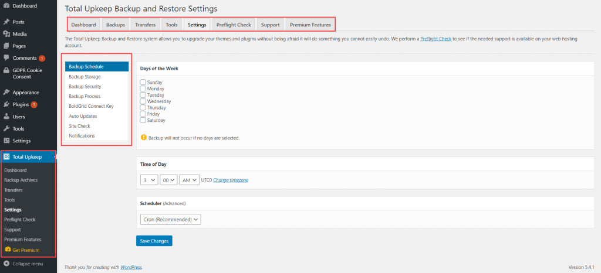This screenshot has width=601, height=273.
Task: Switch to the Preflight Check tab
Action: tap(234, 25)
